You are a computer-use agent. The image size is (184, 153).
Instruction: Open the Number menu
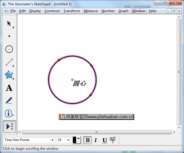108,11
